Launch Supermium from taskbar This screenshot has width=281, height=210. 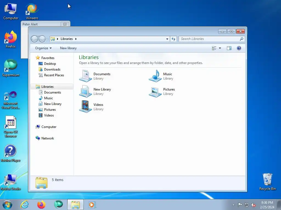pyautogui.click(x=58, y=205)
